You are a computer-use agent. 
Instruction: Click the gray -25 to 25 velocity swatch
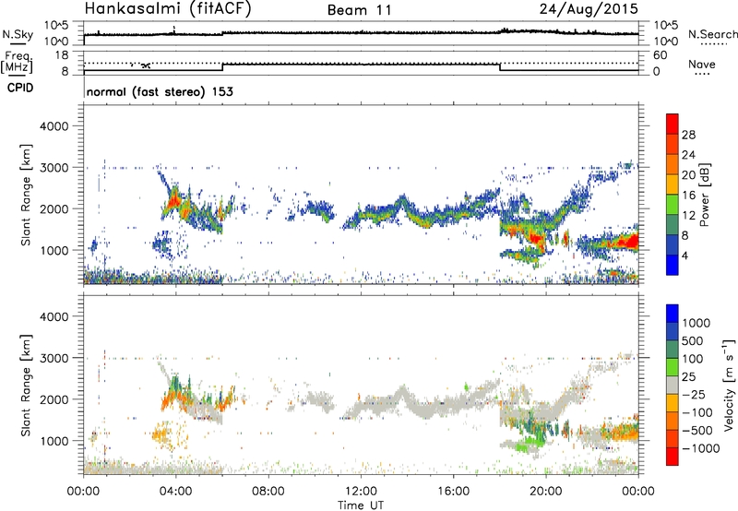pyautogui.click(x=673, y=385)
